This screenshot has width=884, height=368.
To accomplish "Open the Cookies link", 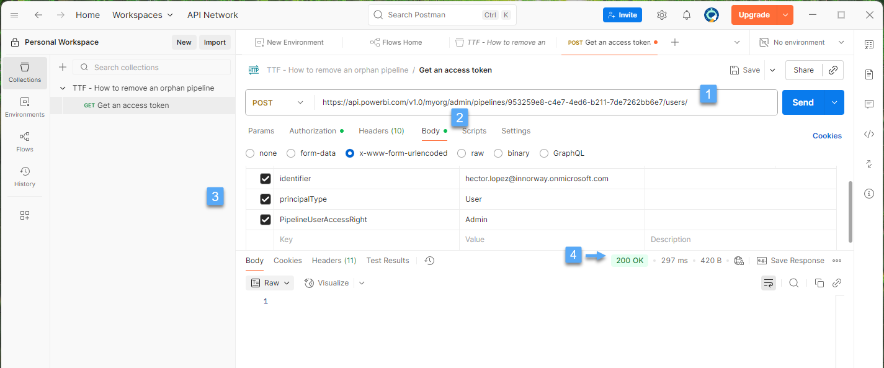I will click(x=827, y=136).
